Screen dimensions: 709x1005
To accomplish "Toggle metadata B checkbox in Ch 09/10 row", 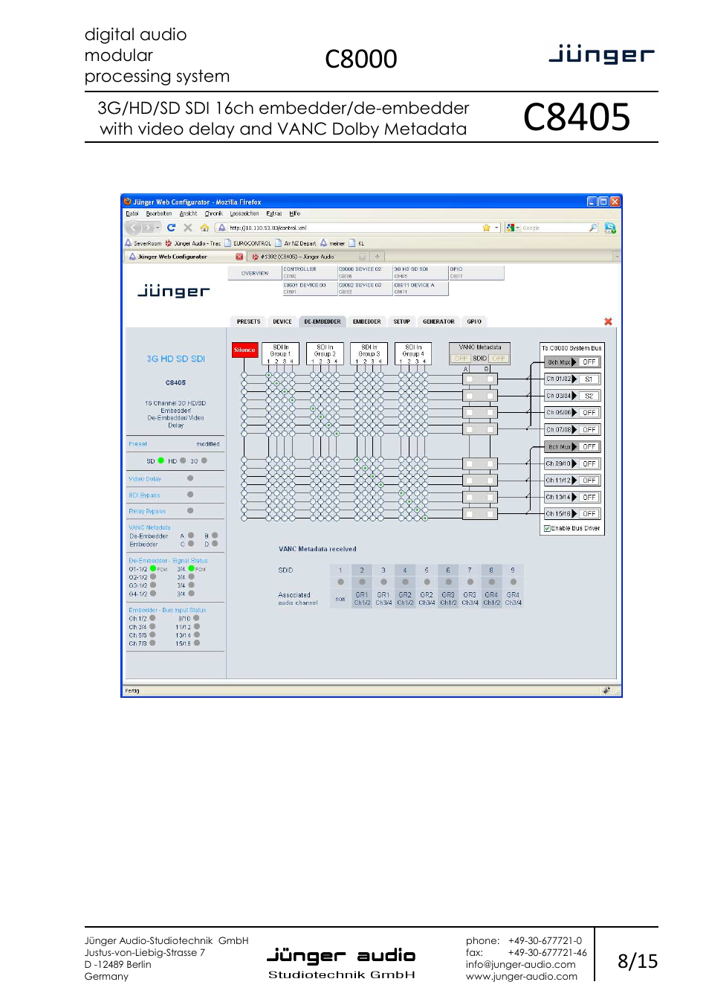I will 490,463.
